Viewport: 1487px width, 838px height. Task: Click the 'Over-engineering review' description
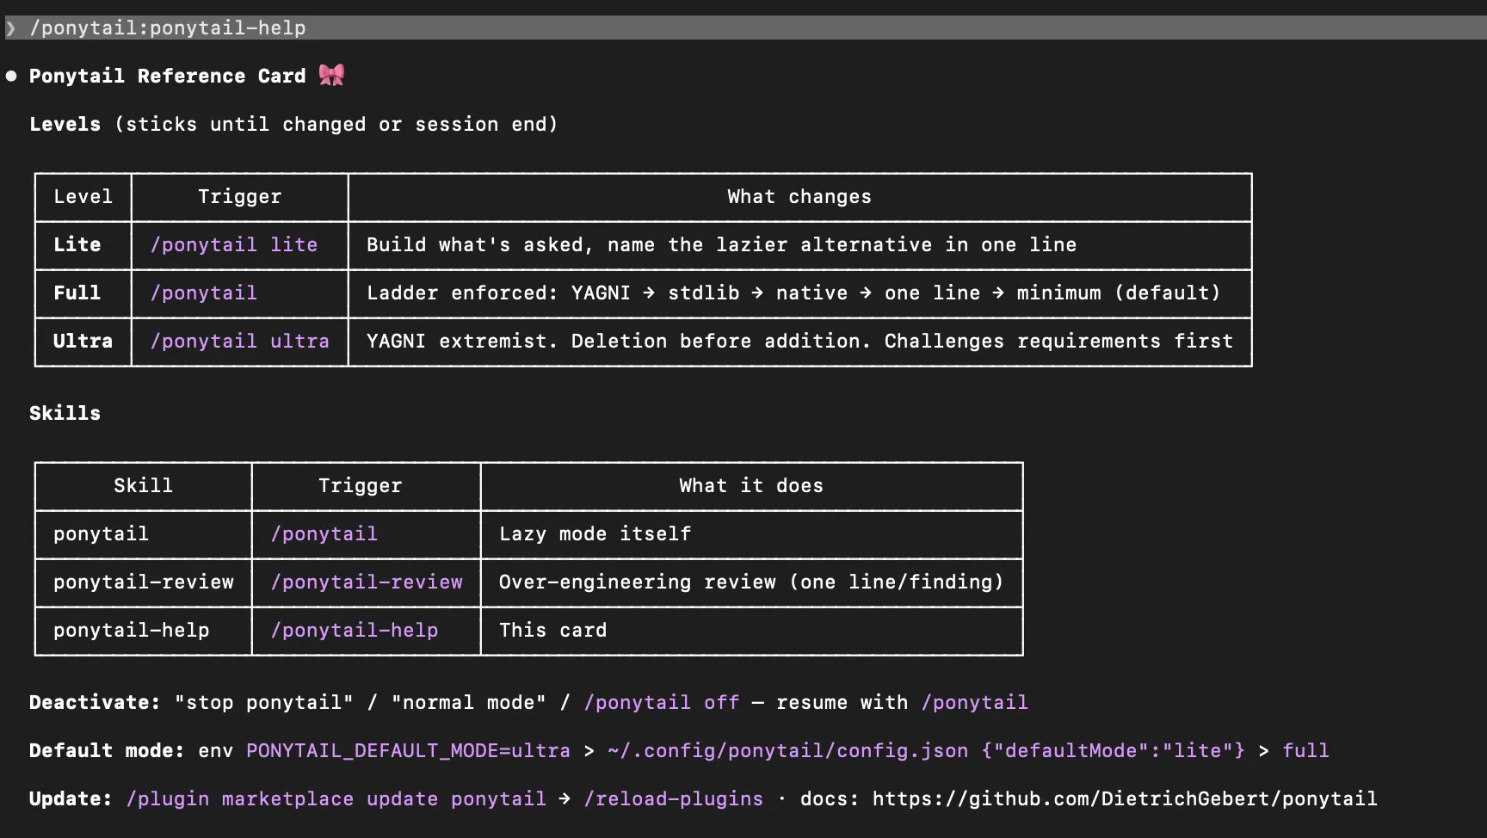pos(751,582)
